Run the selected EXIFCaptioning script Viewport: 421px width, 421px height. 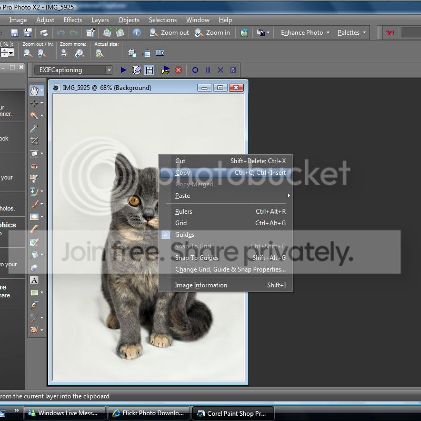tap(124, 70)
